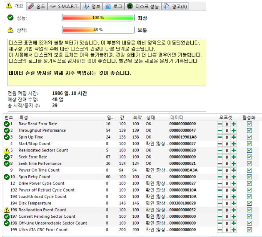
Task: Click OK status icon for Seek Time Performance
Action: click(x=7, y=164)
